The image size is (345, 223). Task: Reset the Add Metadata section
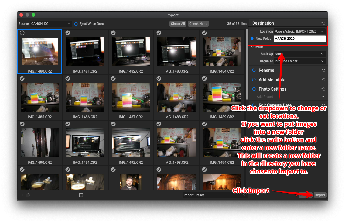(323, 80)
